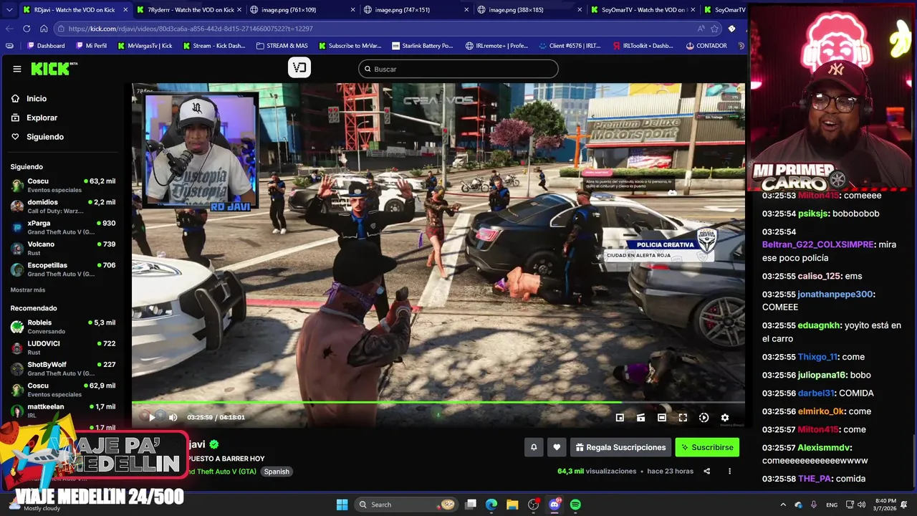
Task: Reload the page with refresh icon
Action: coord(27,29)
